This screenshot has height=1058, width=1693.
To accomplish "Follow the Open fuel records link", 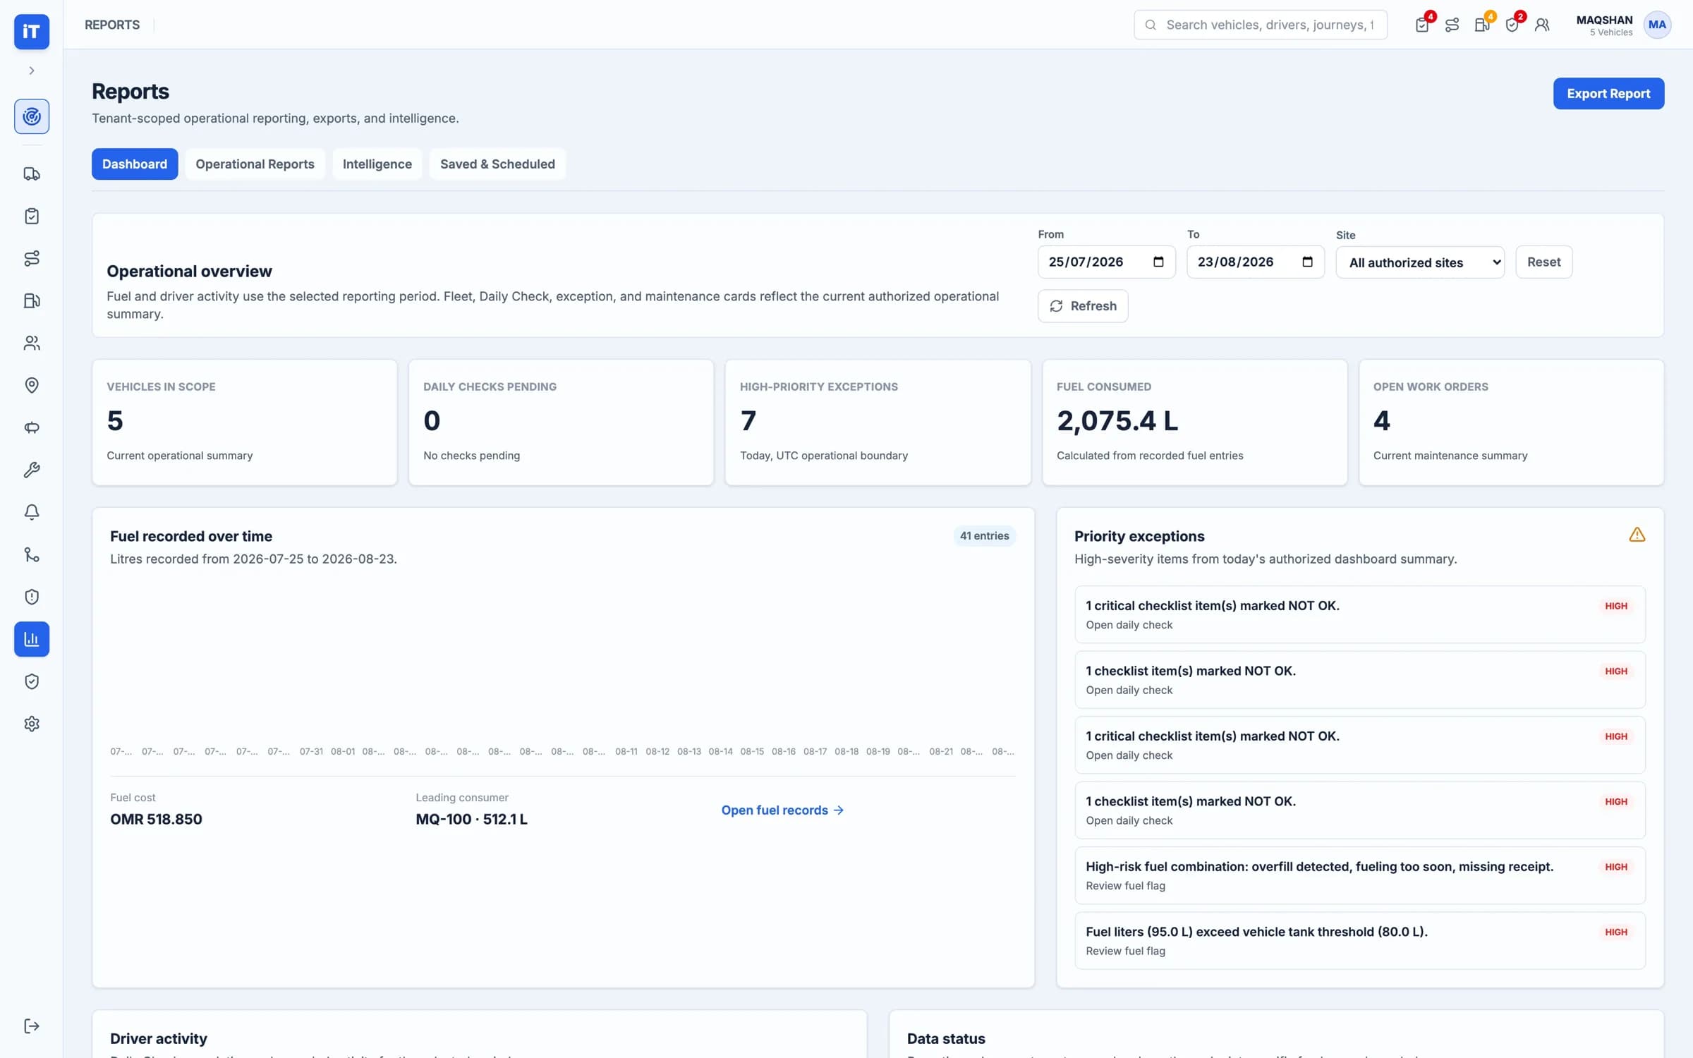I will point(782,810).
